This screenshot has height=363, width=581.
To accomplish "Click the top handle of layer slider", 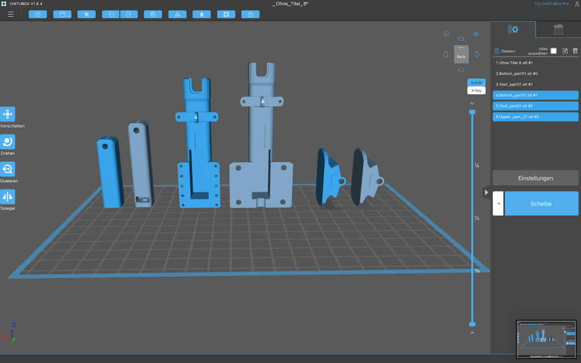I will click(x=472, y=112).
